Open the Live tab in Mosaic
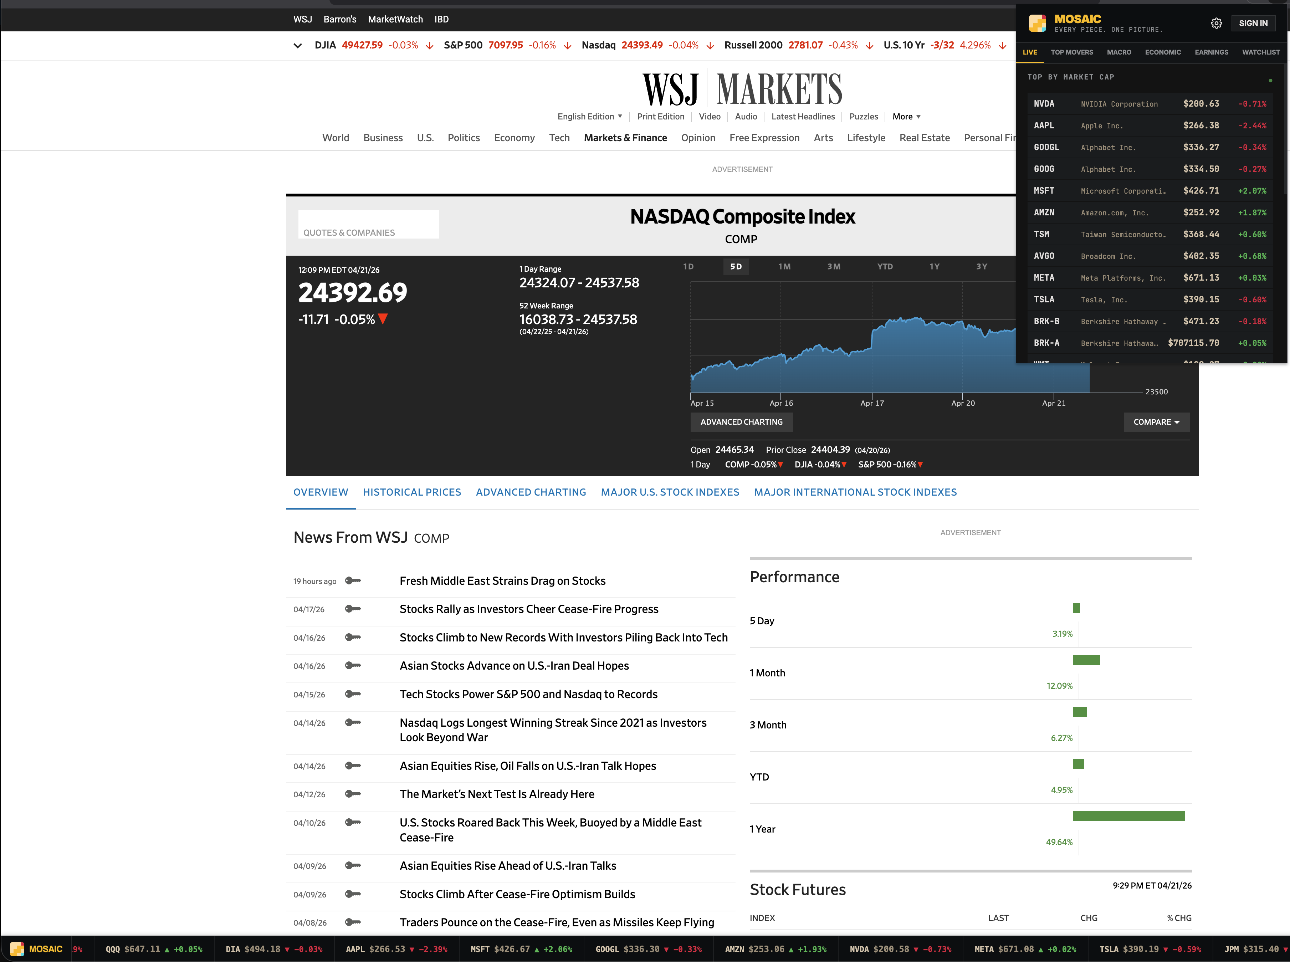Viewport: 1290px width, 962px height. click(x=1030, y=52)
